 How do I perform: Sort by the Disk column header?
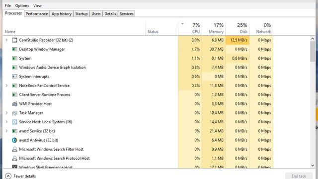point(238,28)
